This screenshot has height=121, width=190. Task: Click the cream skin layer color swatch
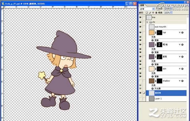(152, 69)
